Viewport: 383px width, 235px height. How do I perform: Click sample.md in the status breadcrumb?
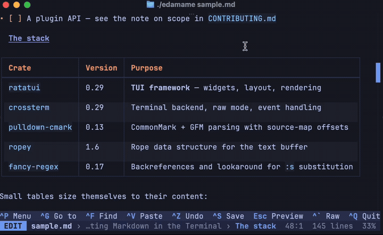52,226
